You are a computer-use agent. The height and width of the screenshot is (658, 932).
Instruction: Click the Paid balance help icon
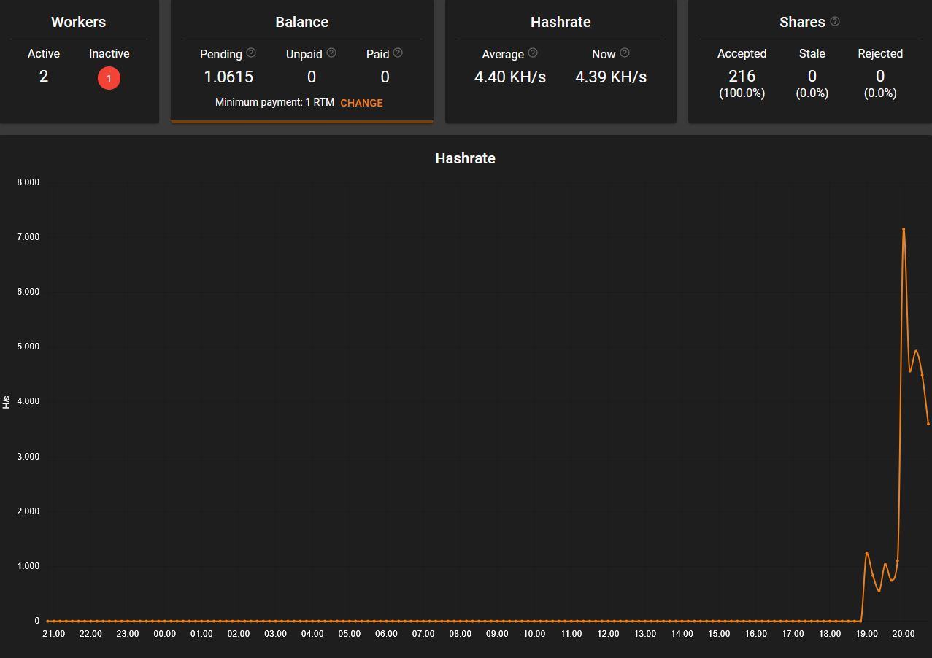point(398,53)
